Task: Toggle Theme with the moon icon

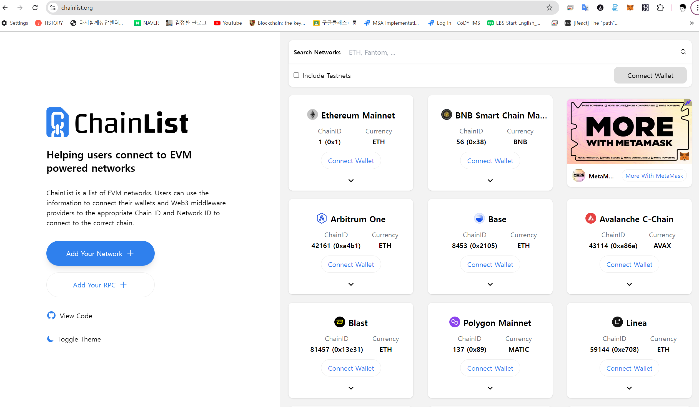Action: [x=50, y=339]
